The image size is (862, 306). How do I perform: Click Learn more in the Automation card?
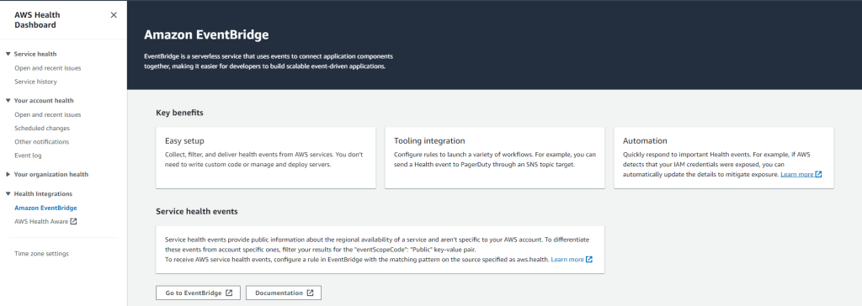[x=796, y=174]
